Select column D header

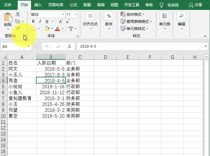coord(105,57)
